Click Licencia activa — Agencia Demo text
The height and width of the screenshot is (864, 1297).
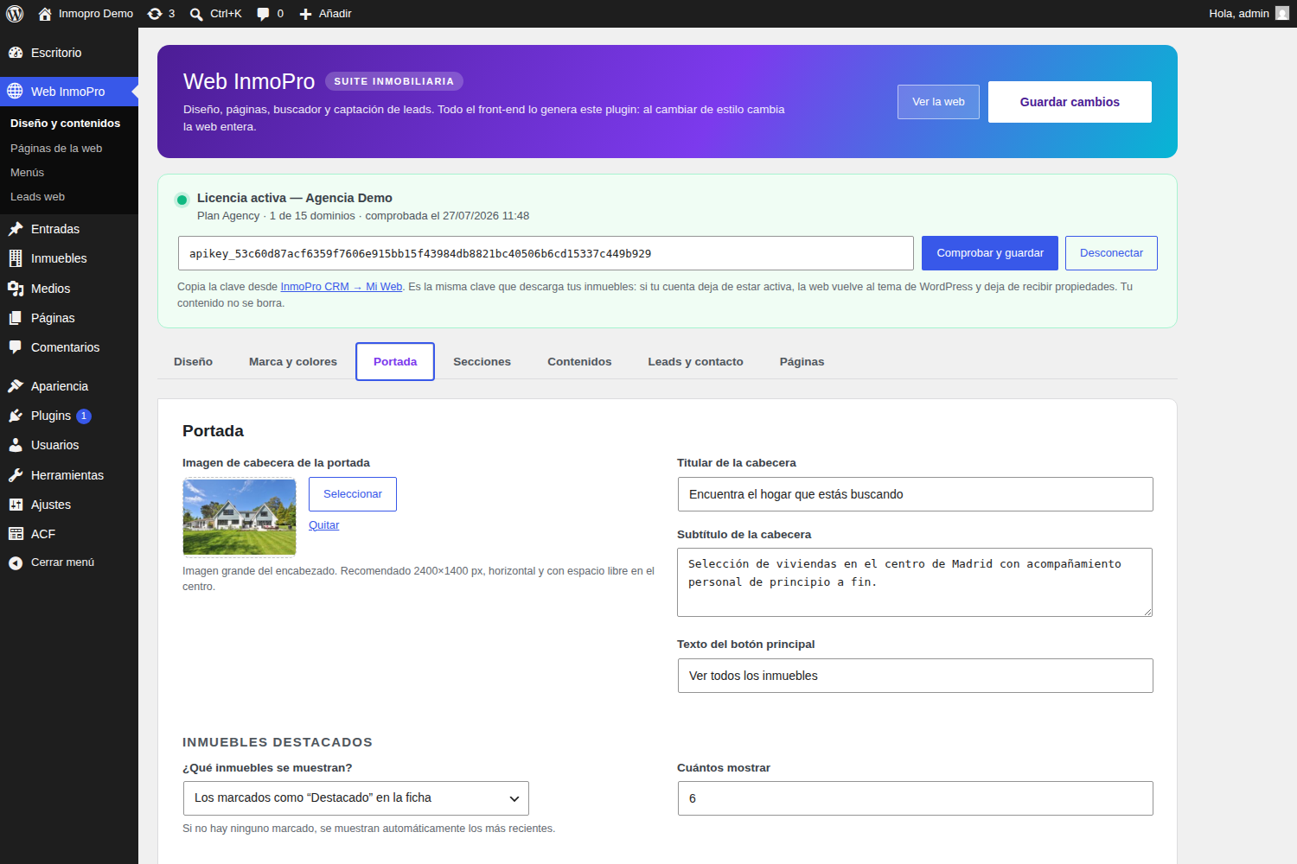(x=295, y=198)
